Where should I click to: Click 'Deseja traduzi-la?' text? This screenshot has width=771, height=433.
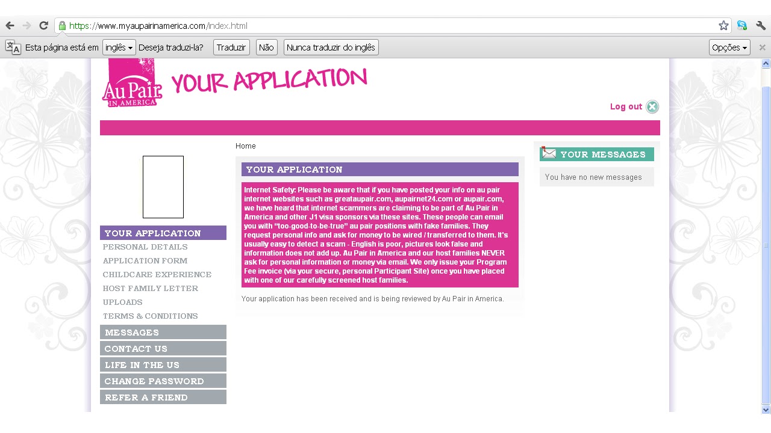[x=171, y=48]
